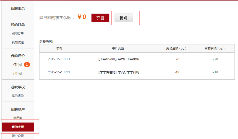Open 抵用券 vouchers page
Viewport: 238px width, 139px height.
point(18,118)
